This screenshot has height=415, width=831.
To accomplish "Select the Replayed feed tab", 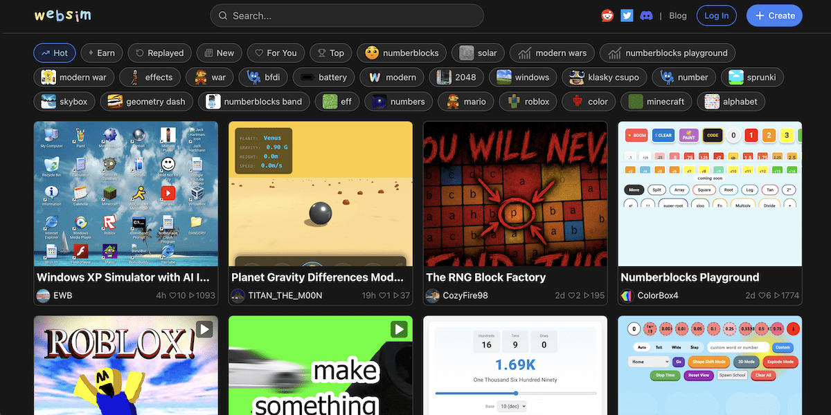I will click(x=159, y=53).
